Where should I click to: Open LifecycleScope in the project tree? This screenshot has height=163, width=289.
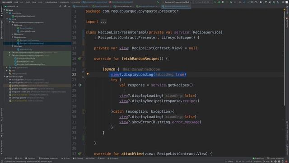pos(26,31)
